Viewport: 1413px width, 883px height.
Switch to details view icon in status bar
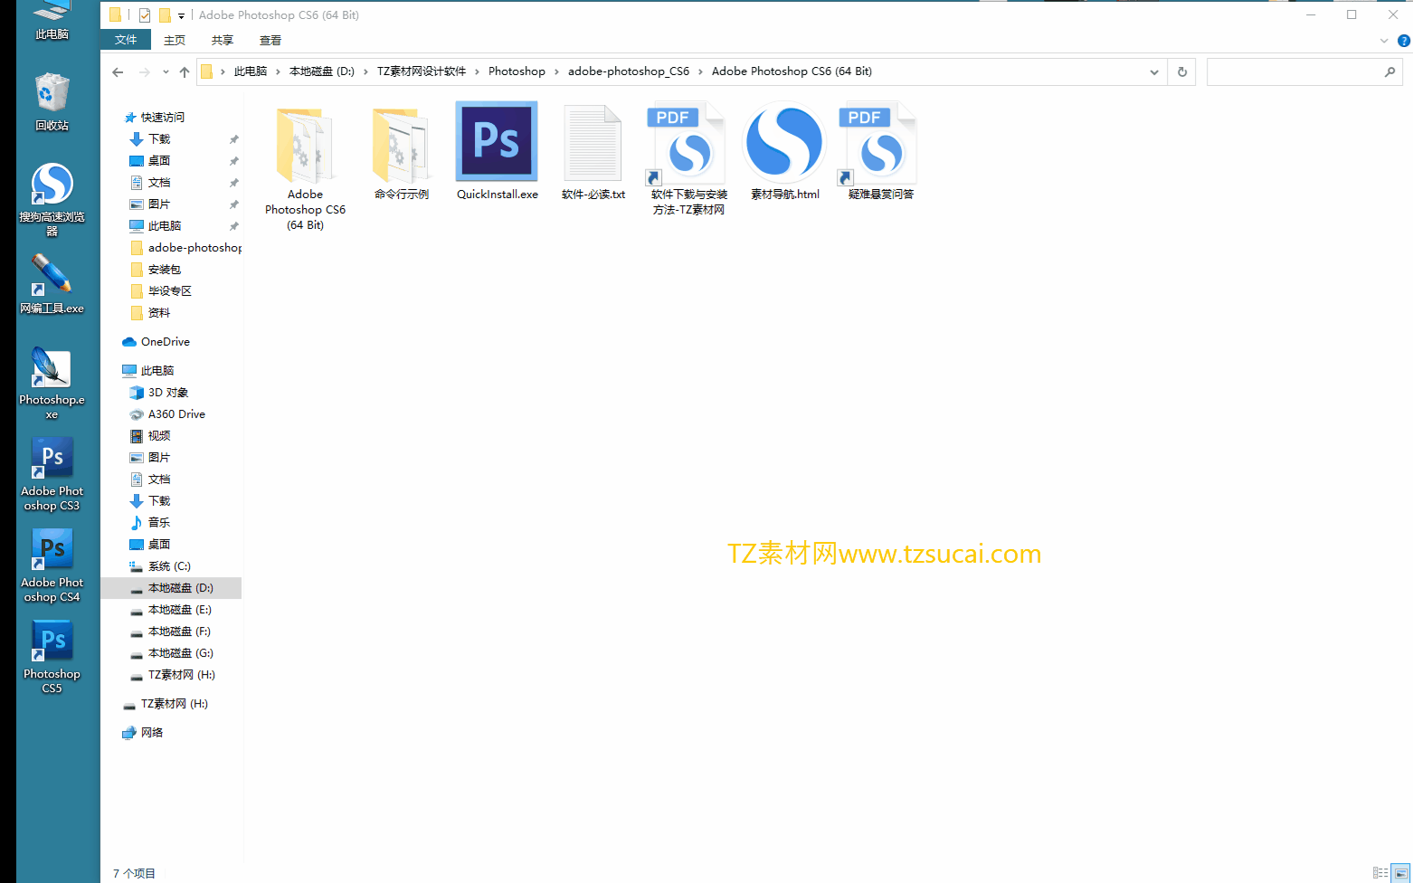1380,873
